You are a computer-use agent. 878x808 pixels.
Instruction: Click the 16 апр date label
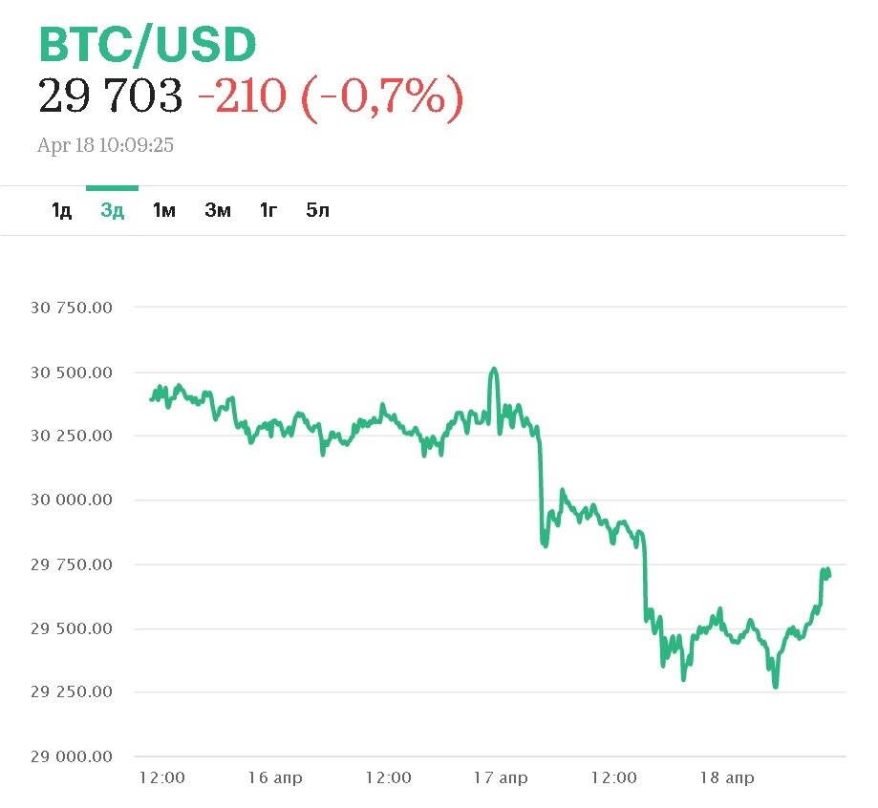point(275,777)
